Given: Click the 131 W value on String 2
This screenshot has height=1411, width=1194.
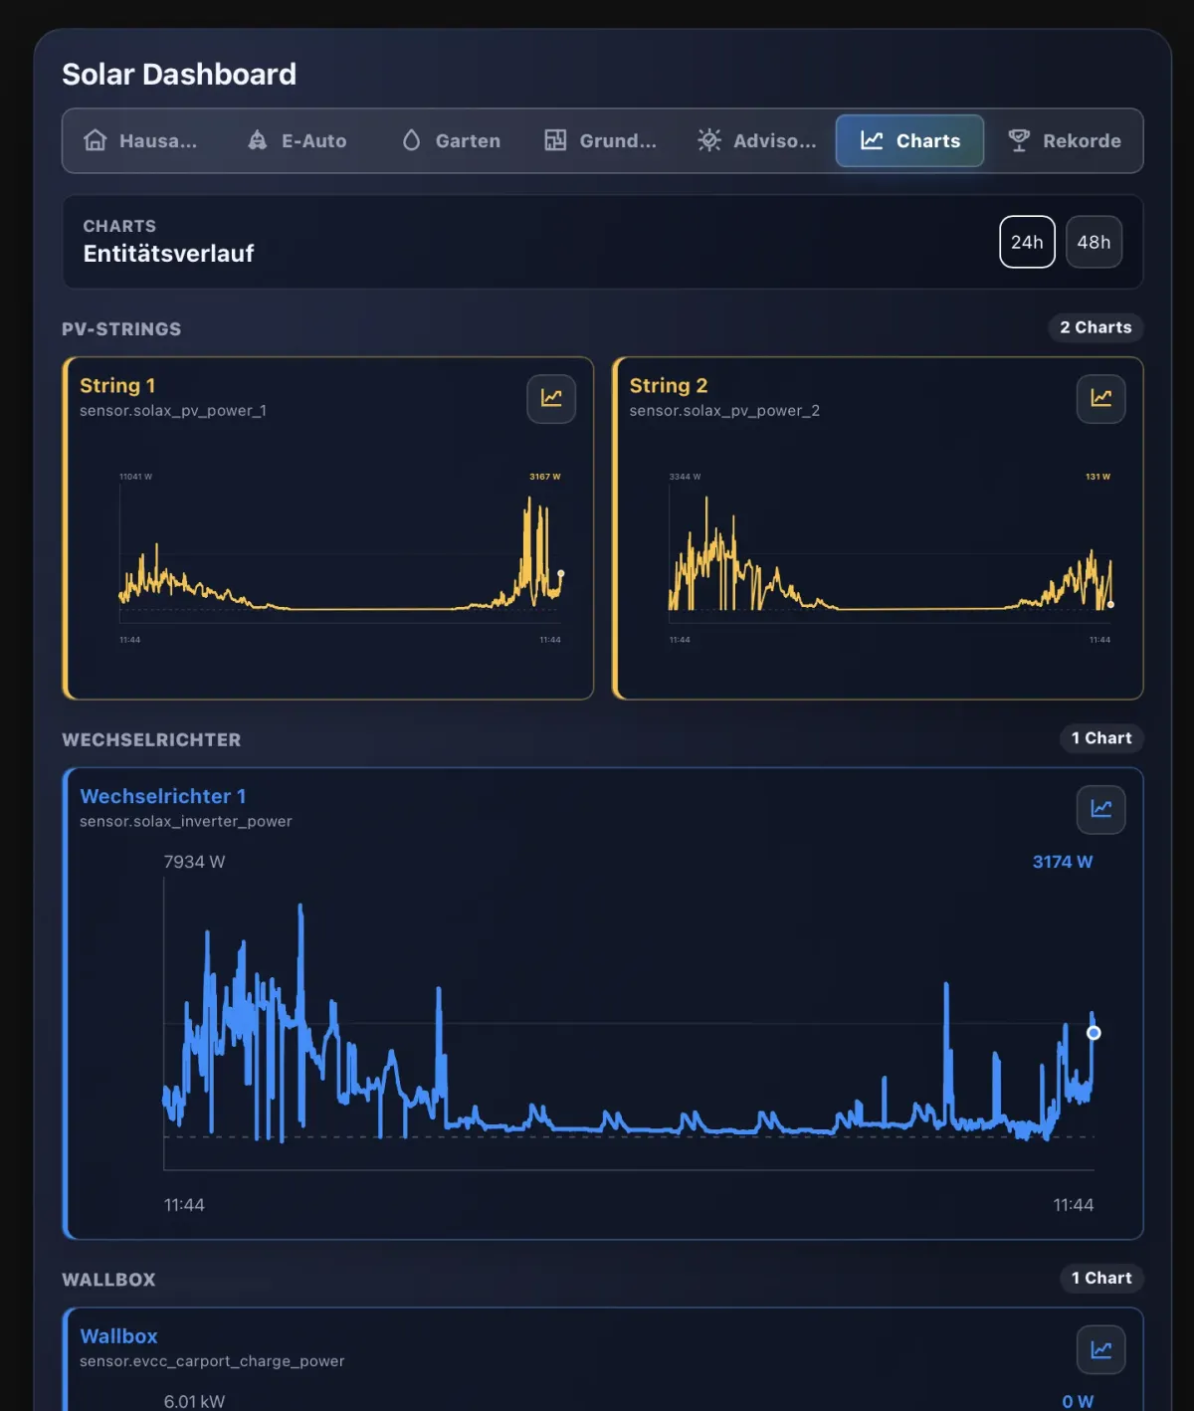Looking at the screenshot, I should [1098, 477].
